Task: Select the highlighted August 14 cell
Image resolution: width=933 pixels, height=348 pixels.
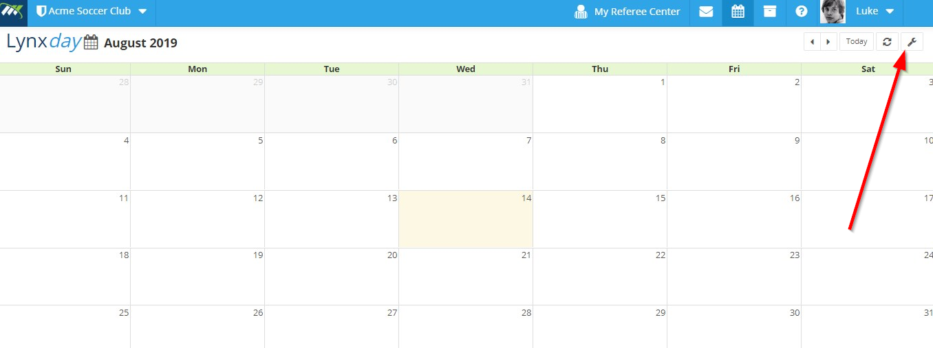Action: [466, 219]
